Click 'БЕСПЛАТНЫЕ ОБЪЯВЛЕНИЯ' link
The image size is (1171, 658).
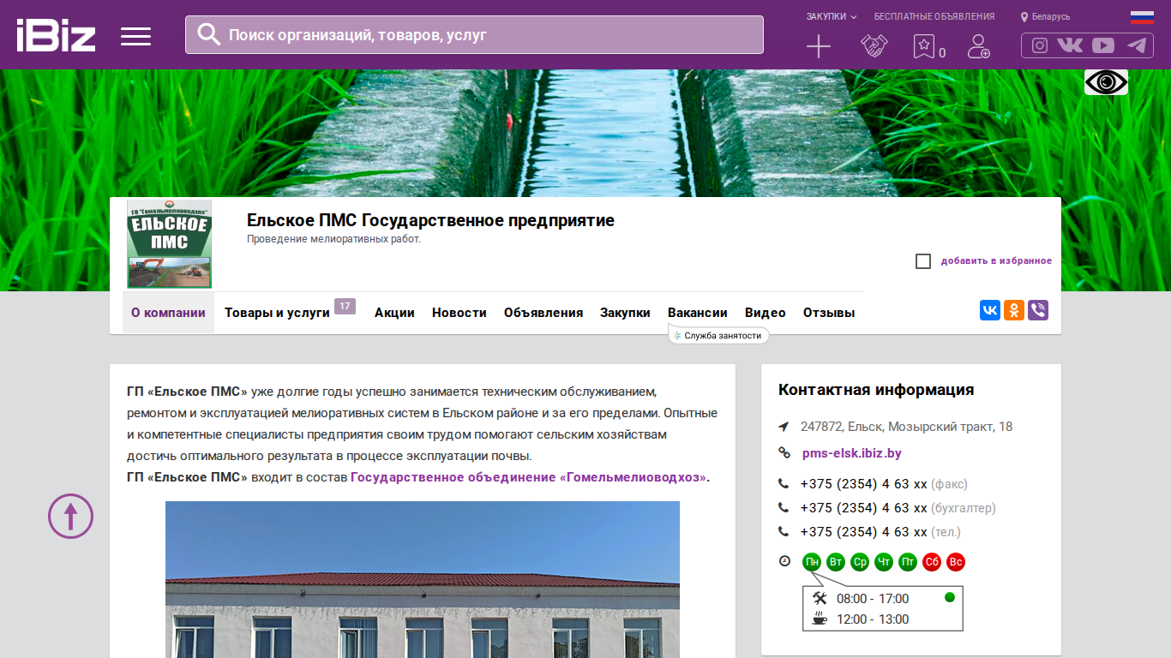coord(934,16)
